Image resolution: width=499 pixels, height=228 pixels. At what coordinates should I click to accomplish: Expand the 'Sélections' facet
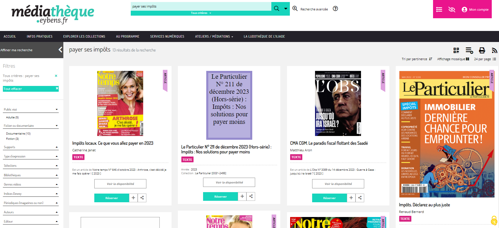pyautogui.click(x=31, y=166)
